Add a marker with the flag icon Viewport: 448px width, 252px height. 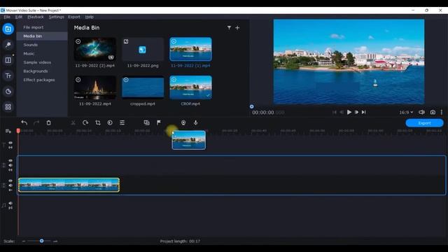coord(159,122)
